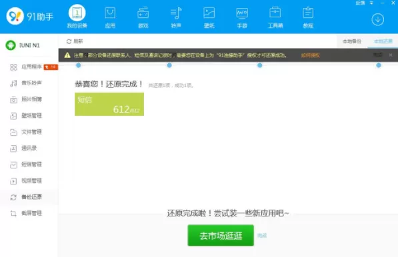Open the 游戏 gamepad section
The height and width of the screenshot is (257, 398).
pos(143,17)
